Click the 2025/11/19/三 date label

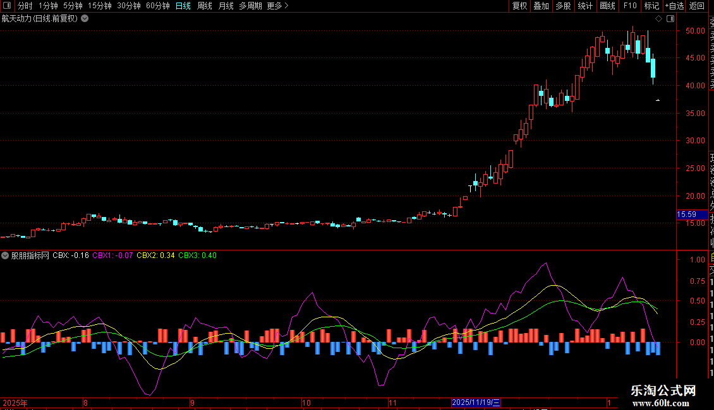[476, 402]
